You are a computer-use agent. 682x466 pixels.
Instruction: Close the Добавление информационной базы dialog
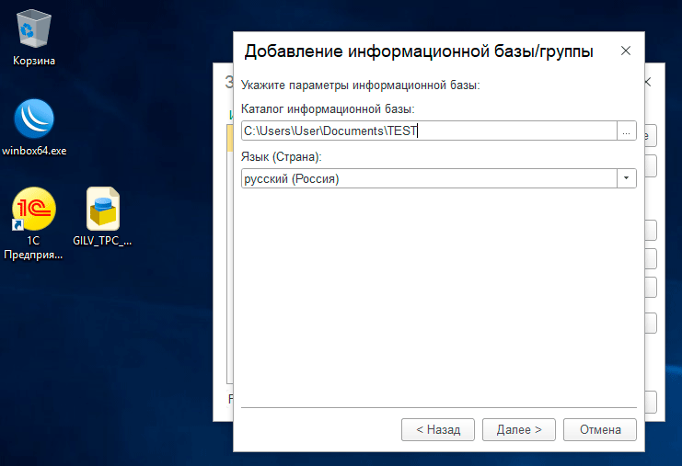click(626, 51)
